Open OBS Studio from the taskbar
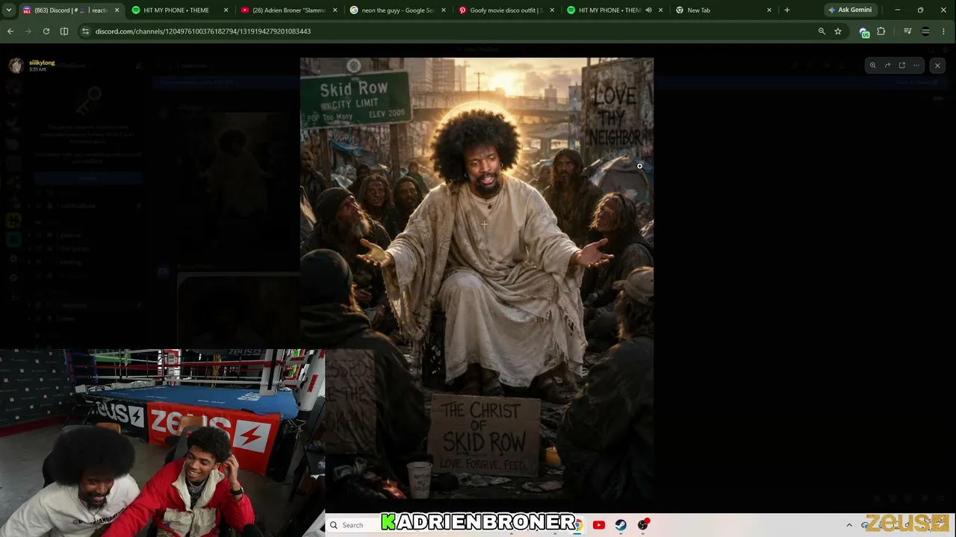956x537 pixels. point(643,525)
